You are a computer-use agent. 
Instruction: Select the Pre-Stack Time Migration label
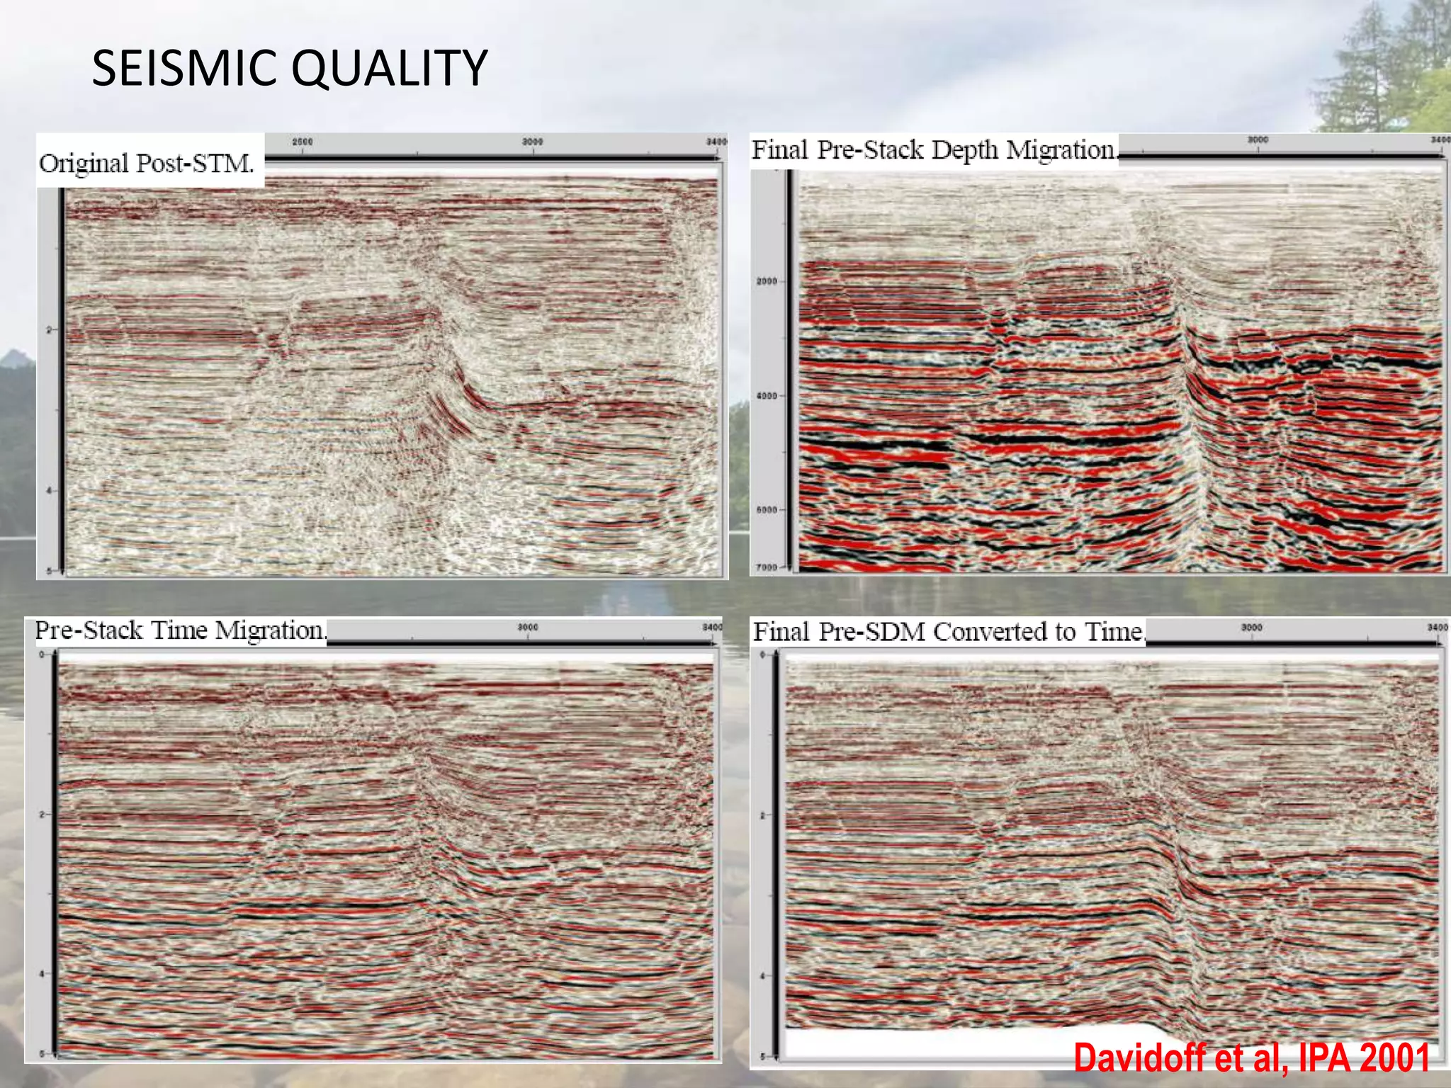click(181, 630)
